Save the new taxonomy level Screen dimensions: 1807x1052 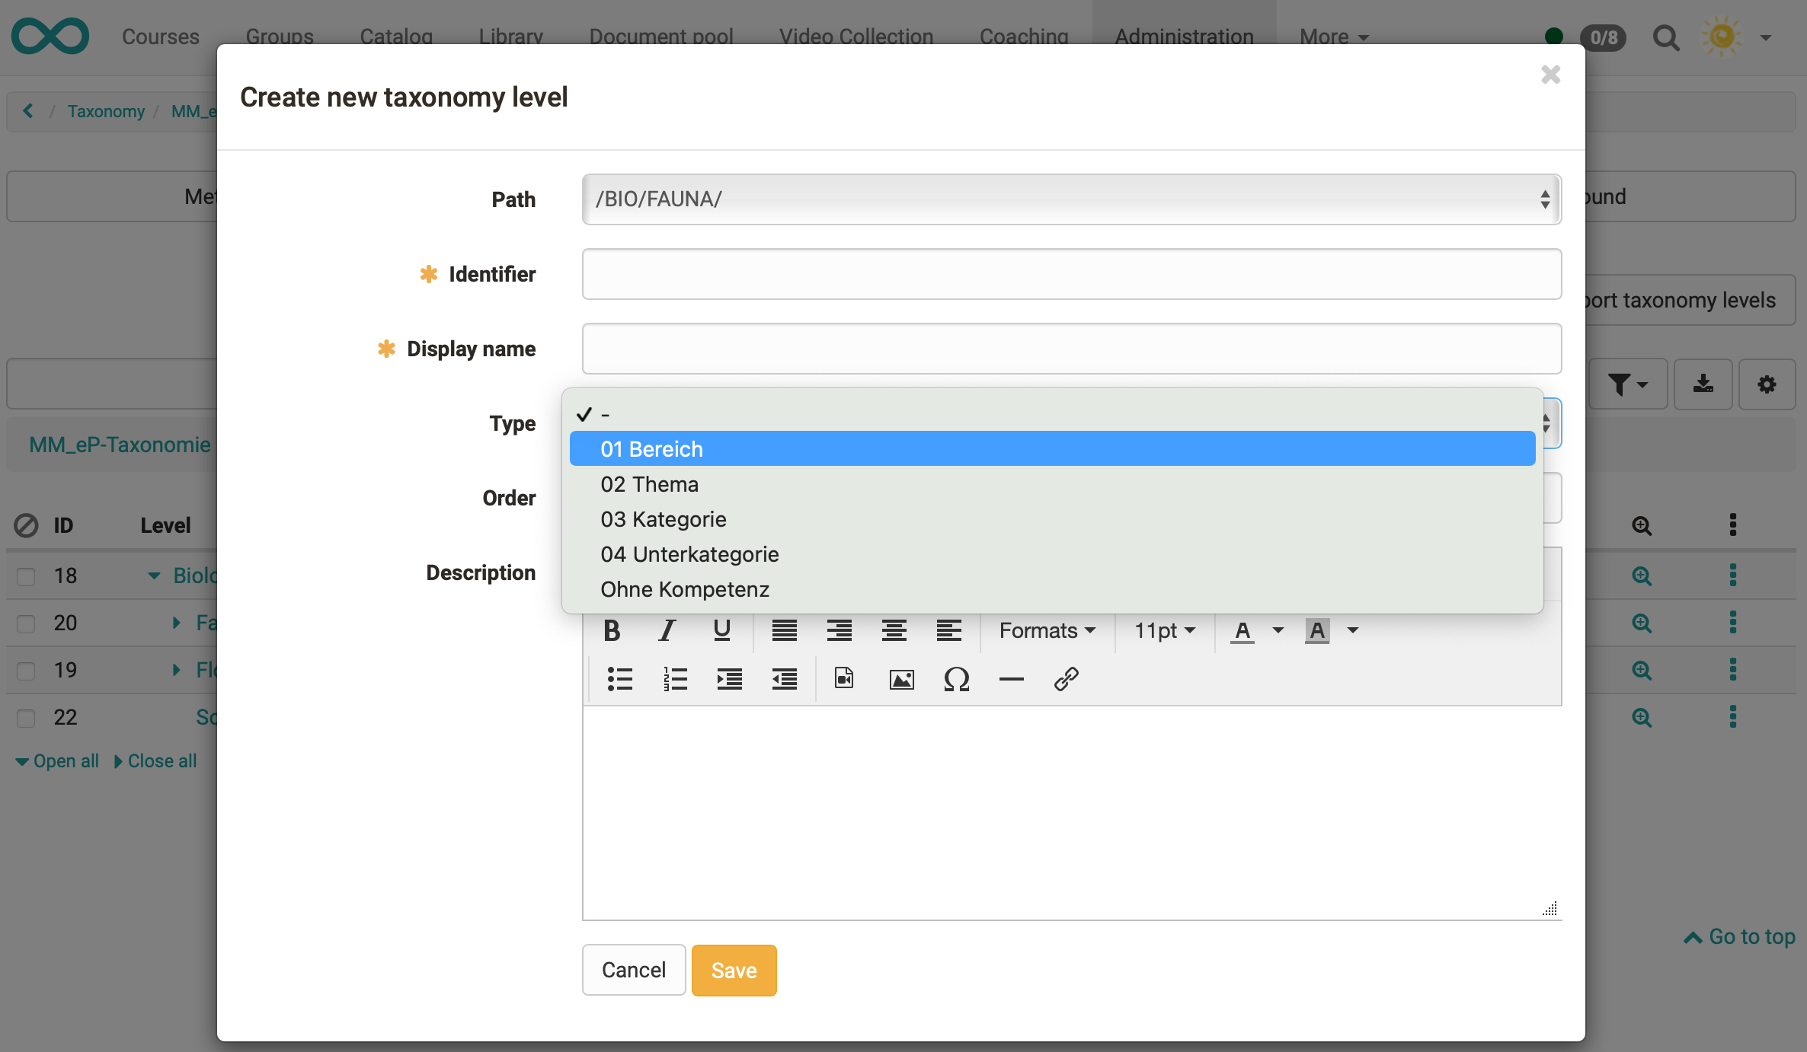734,970
